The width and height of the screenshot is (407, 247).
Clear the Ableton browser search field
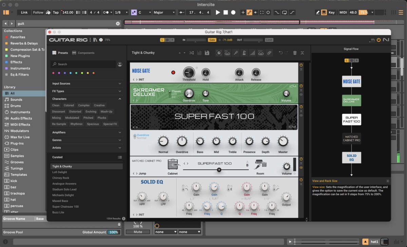(x=118, y=24)
